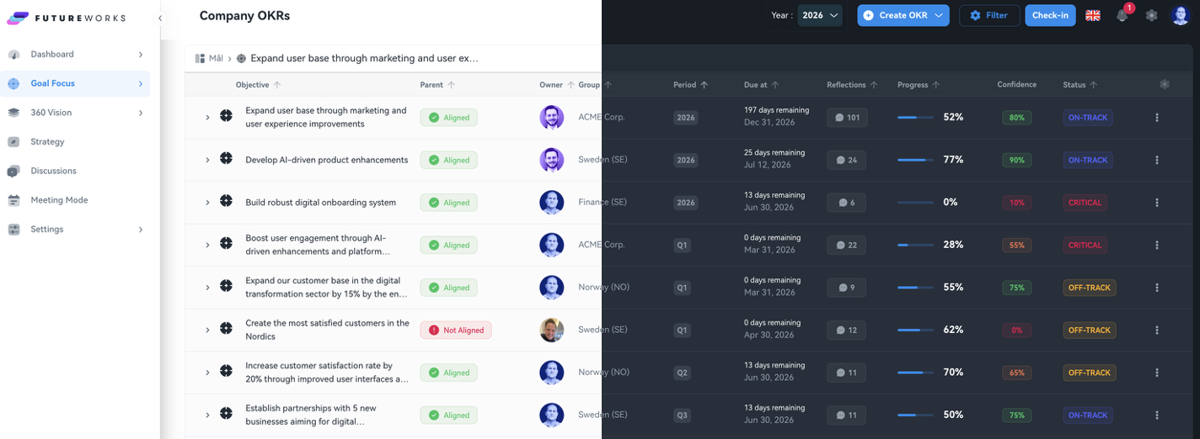The image size is (1200, 439).
Task: Expand the Create most satisfied customers row
Action: click(207, 331)
